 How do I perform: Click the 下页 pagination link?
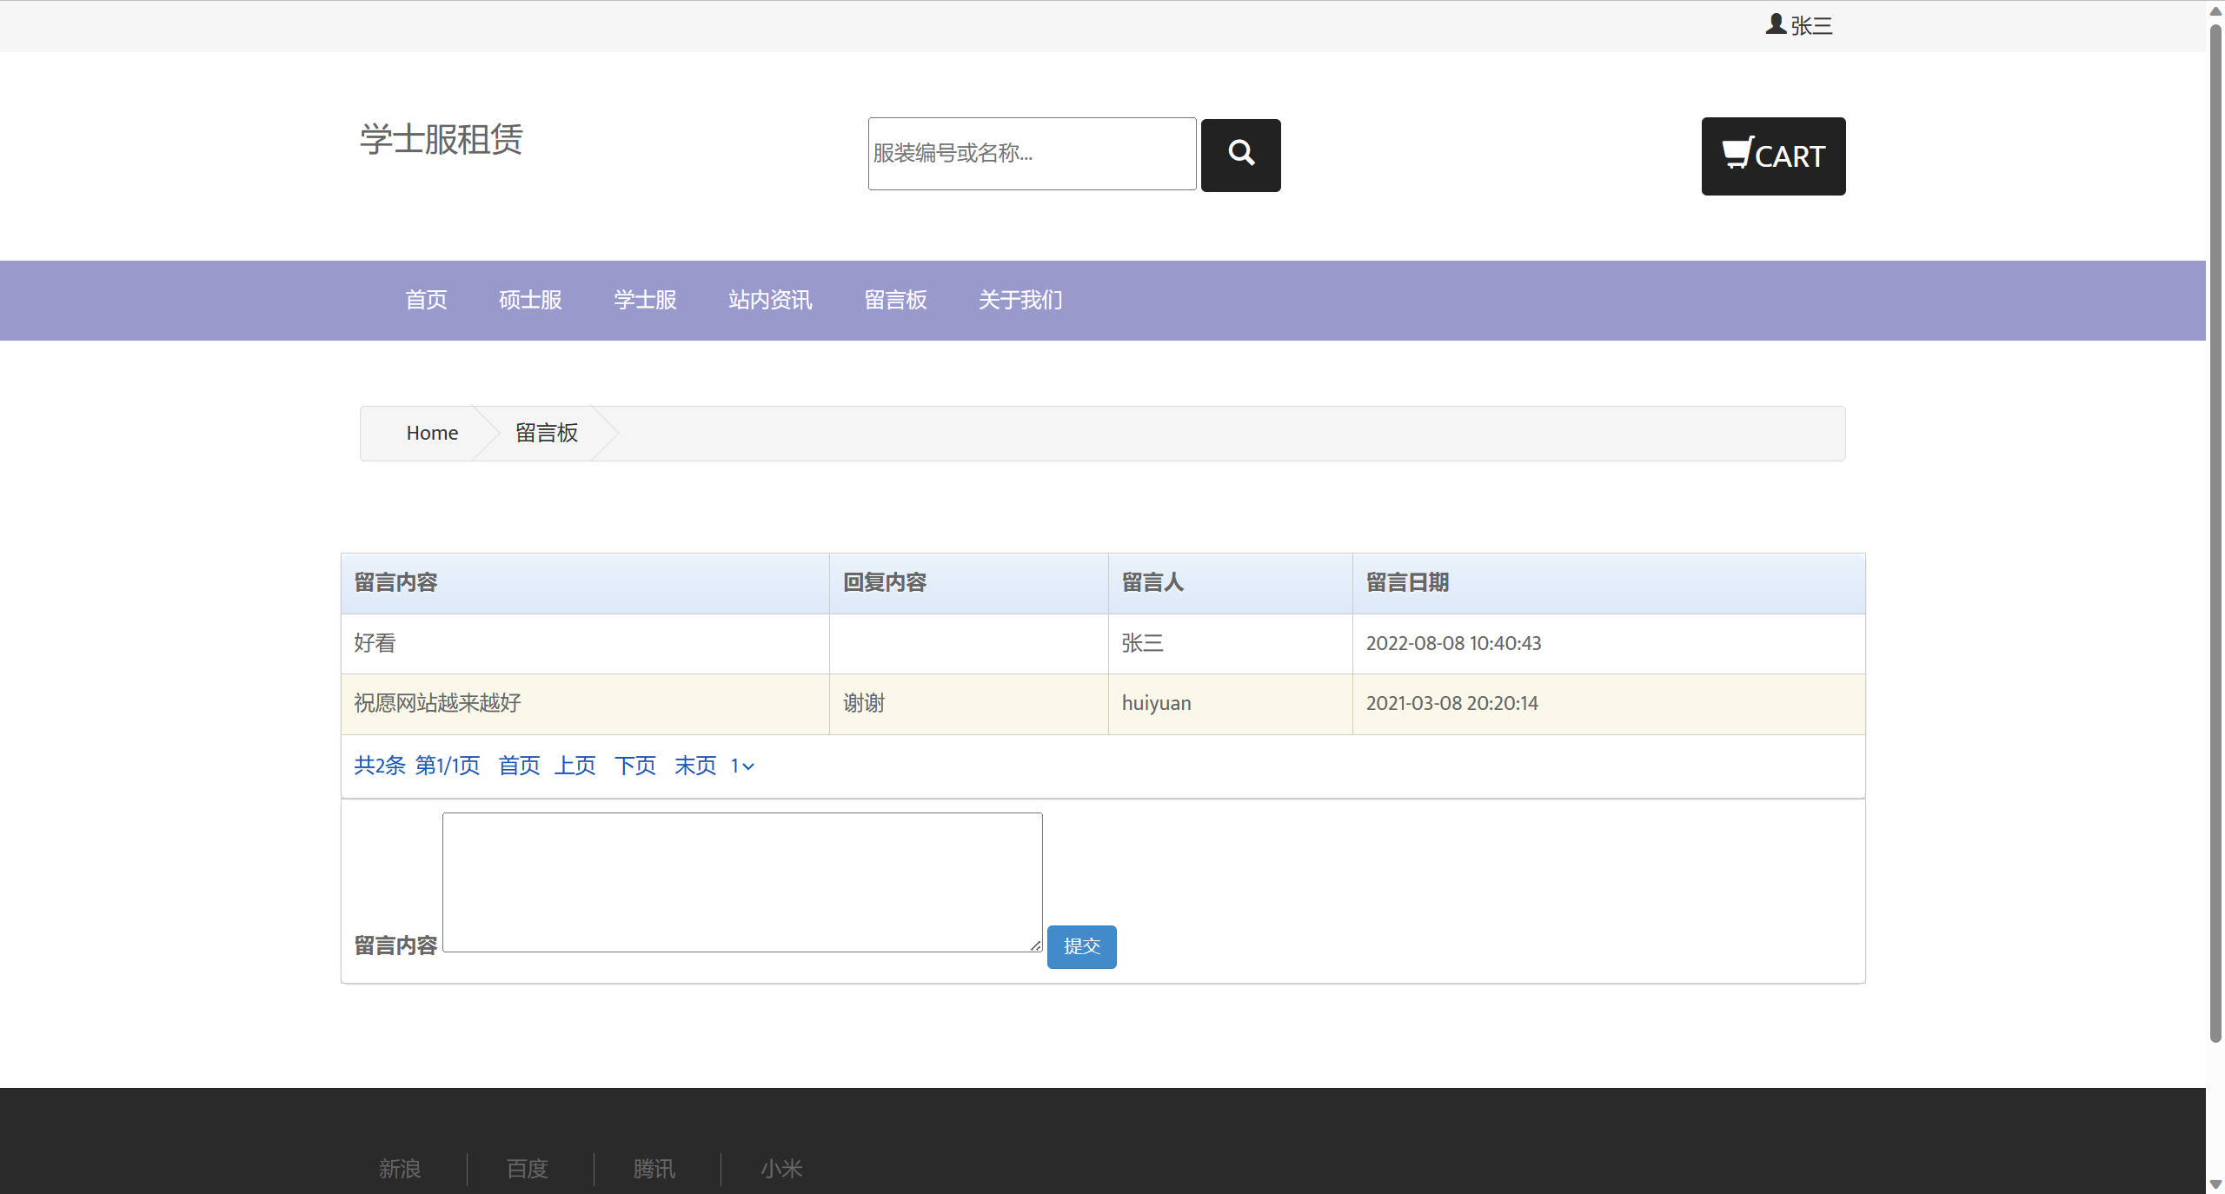point(635,766)
